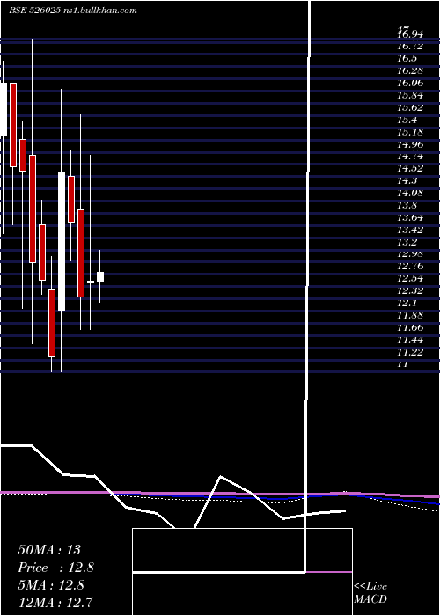Click the 11 bottom price label
The height and width of the screenshot is (616, 440).
(x=403, y=363)
